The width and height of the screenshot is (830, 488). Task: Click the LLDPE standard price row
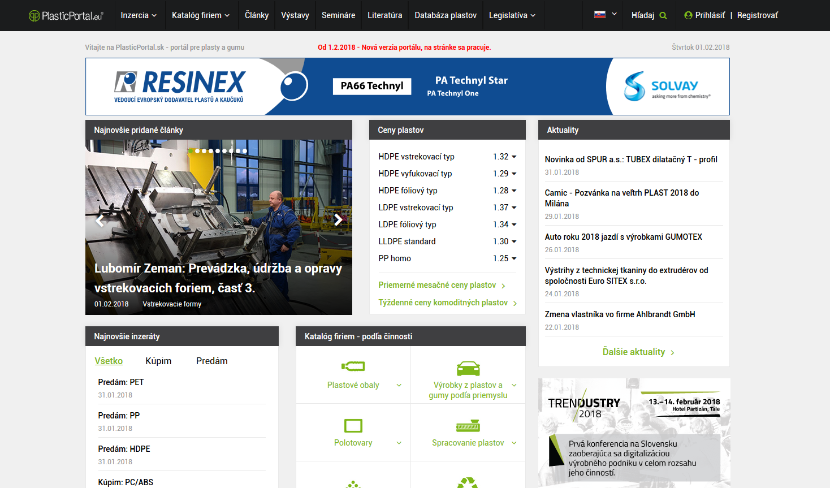click(x=448, y=241)
